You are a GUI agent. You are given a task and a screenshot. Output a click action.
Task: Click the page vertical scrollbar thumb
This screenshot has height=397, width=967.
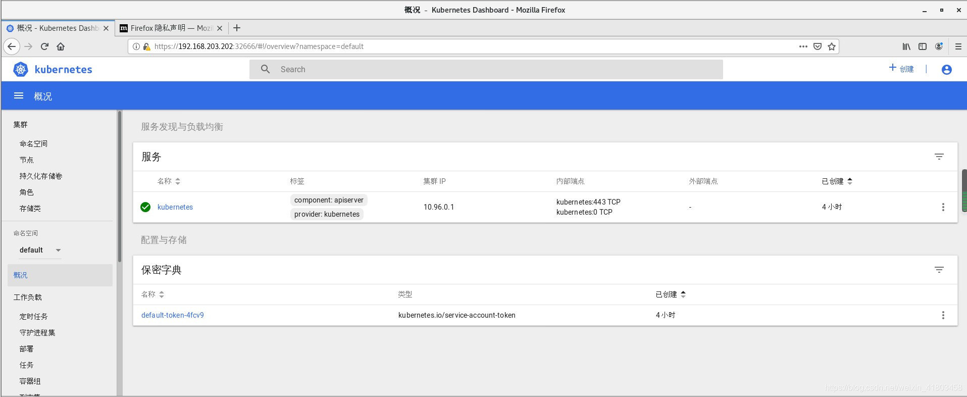(964, 190)
